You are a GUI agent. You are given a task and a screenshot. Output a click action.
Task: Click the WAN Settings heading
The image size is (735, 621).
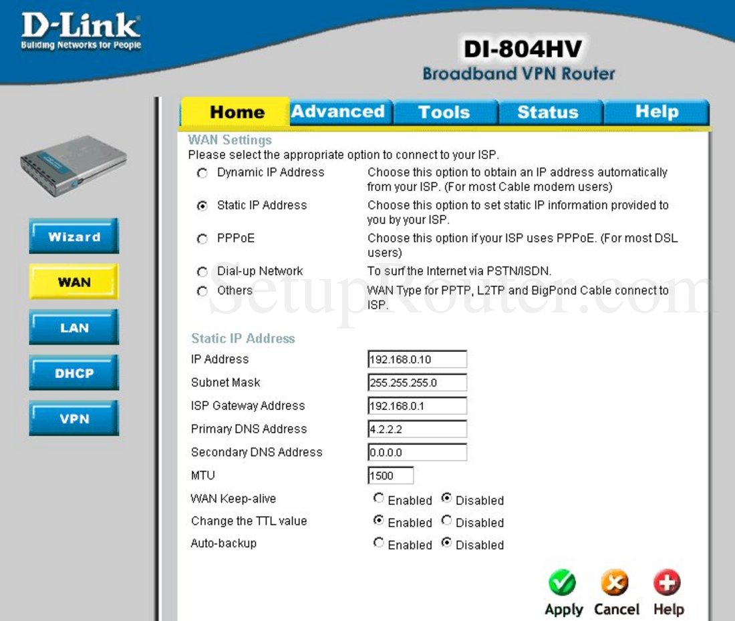coord(230,140)
